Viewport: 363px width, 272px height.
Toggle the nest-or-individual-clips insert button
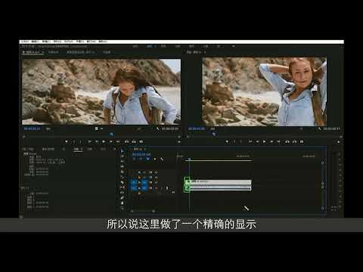[135, 159]
